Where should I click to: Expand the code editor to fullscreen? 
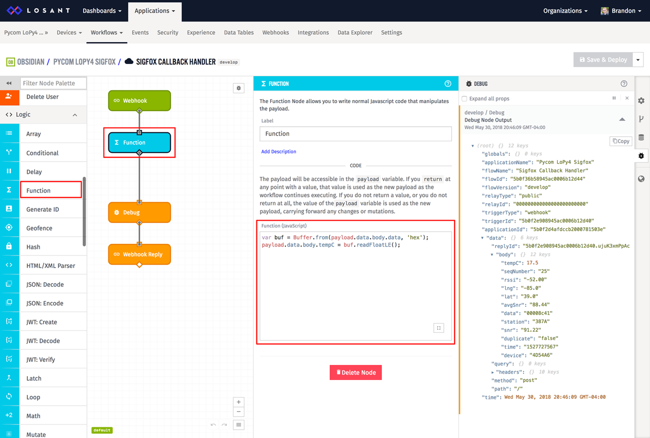[439, 328]
